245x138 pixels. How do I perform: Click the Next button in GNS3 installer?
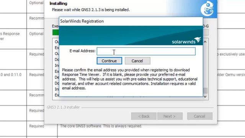170,116
